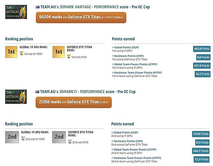Screen dimensions: 213x166
Task: Click the gold 1st badge for GeForce GTX Titan rank
Action: point(59,52)
